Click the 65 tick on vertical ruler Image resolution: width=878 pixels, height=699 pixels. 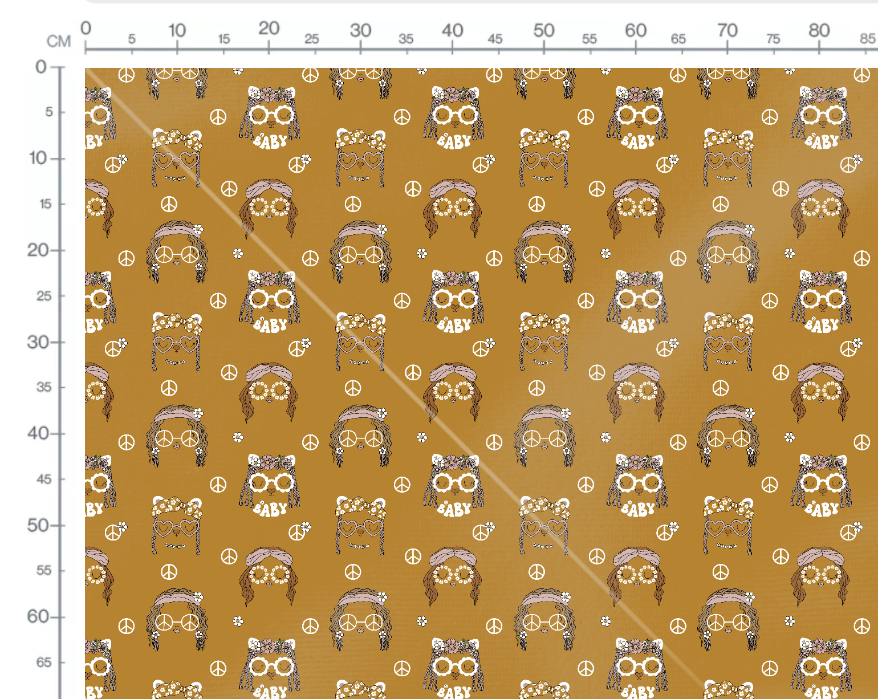point(44,663)
